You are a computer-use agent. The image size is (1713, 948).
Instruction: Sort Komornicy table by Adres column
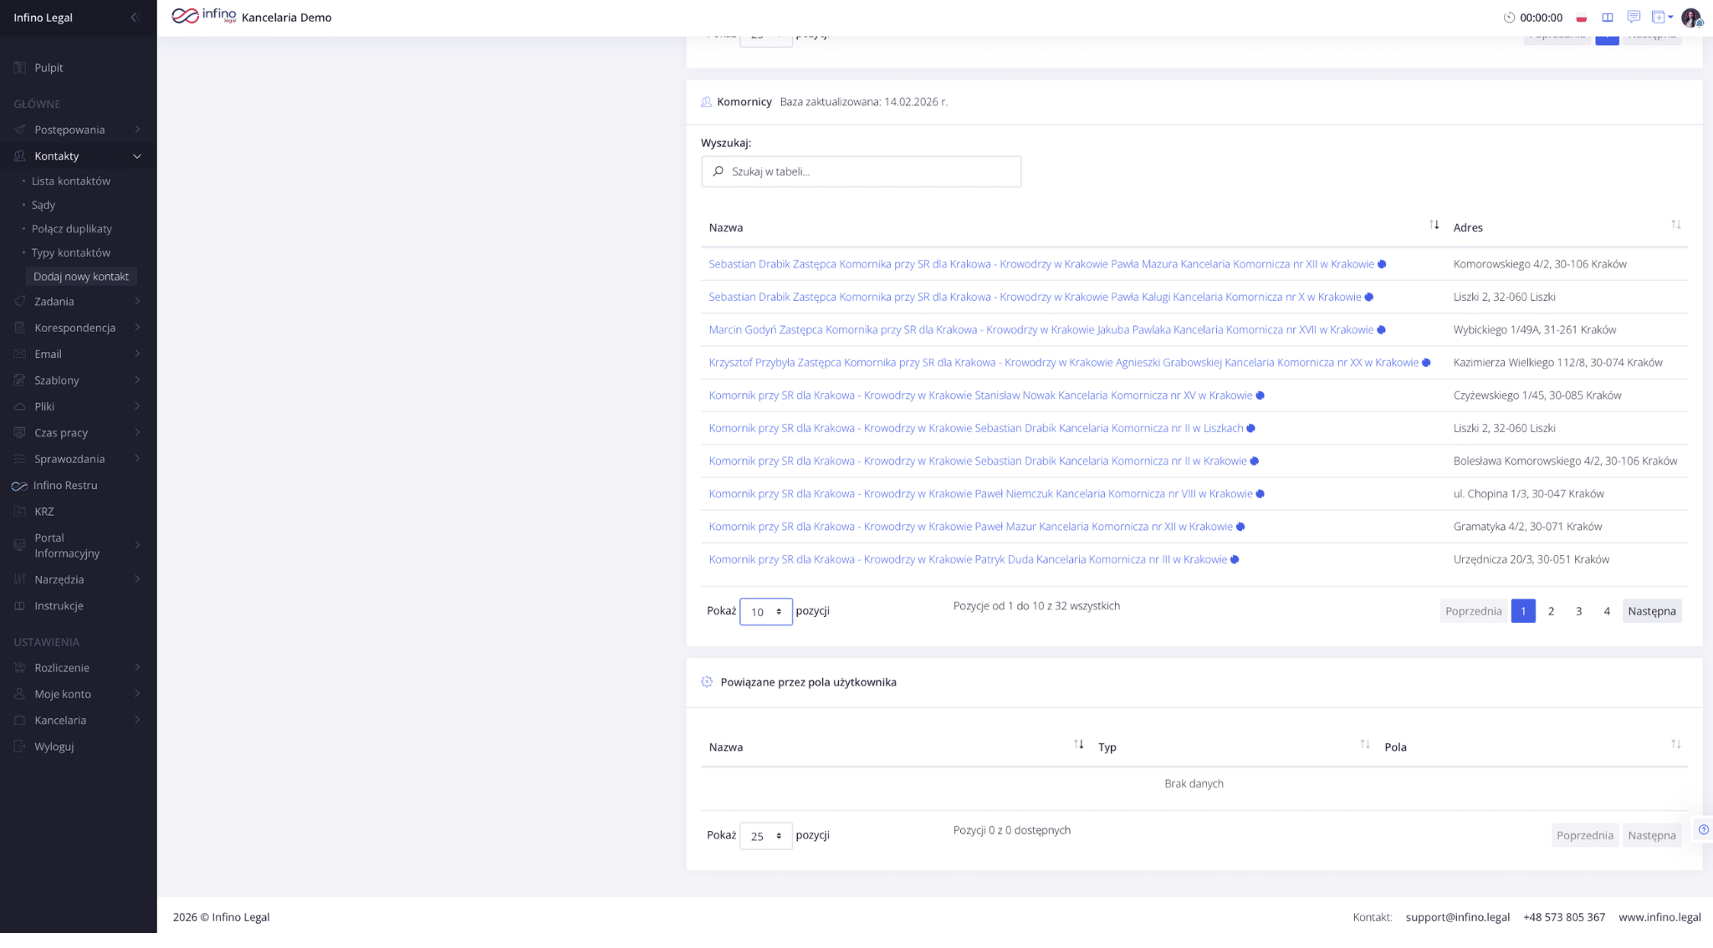(1675, 225)
